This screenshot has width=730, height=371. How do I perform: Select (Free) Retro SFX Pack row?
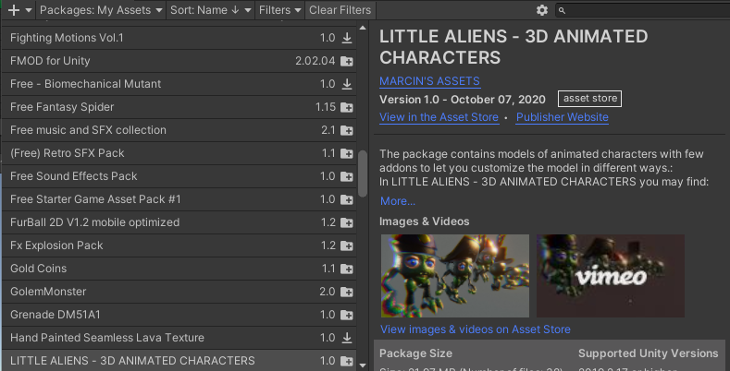[179, 154]
